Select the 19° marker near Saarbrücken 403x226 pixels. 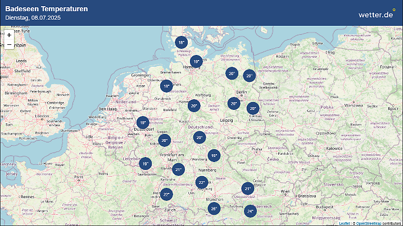tap(146, 164)
